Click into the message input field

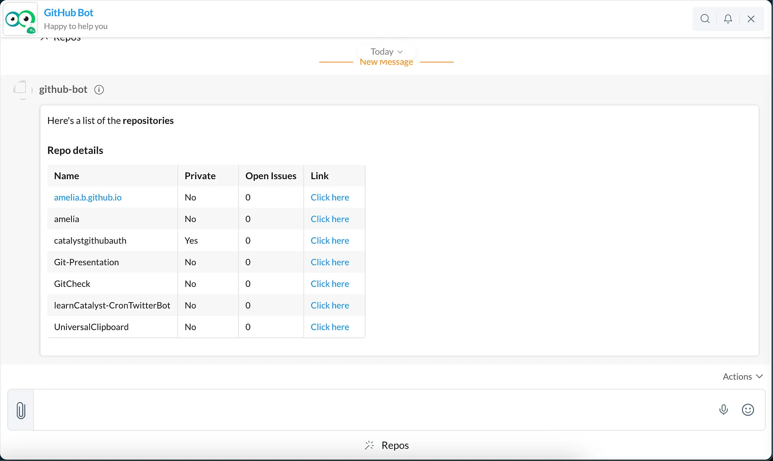tap(371, 410)
